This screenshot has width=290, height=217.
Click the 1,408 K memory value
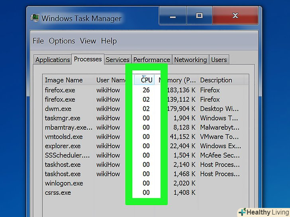pos(184,193)
